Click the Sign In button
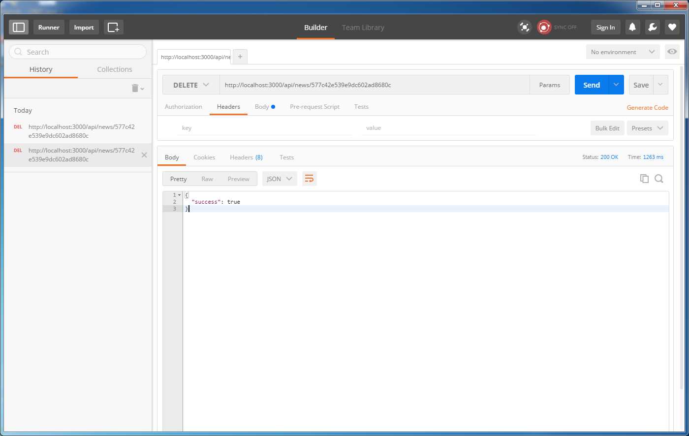The image size is (689, 436). point(605,27)
